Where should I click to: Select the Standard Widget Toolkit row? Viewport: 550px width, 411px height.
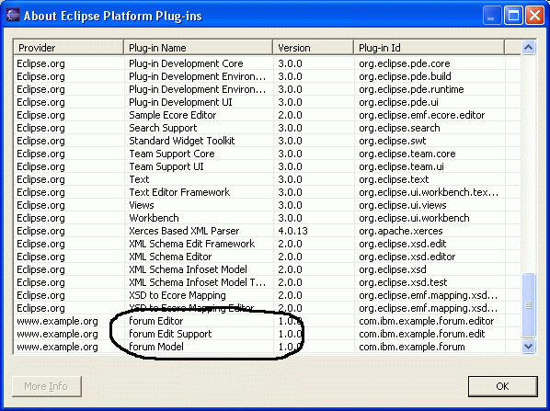tap(267, 141)
